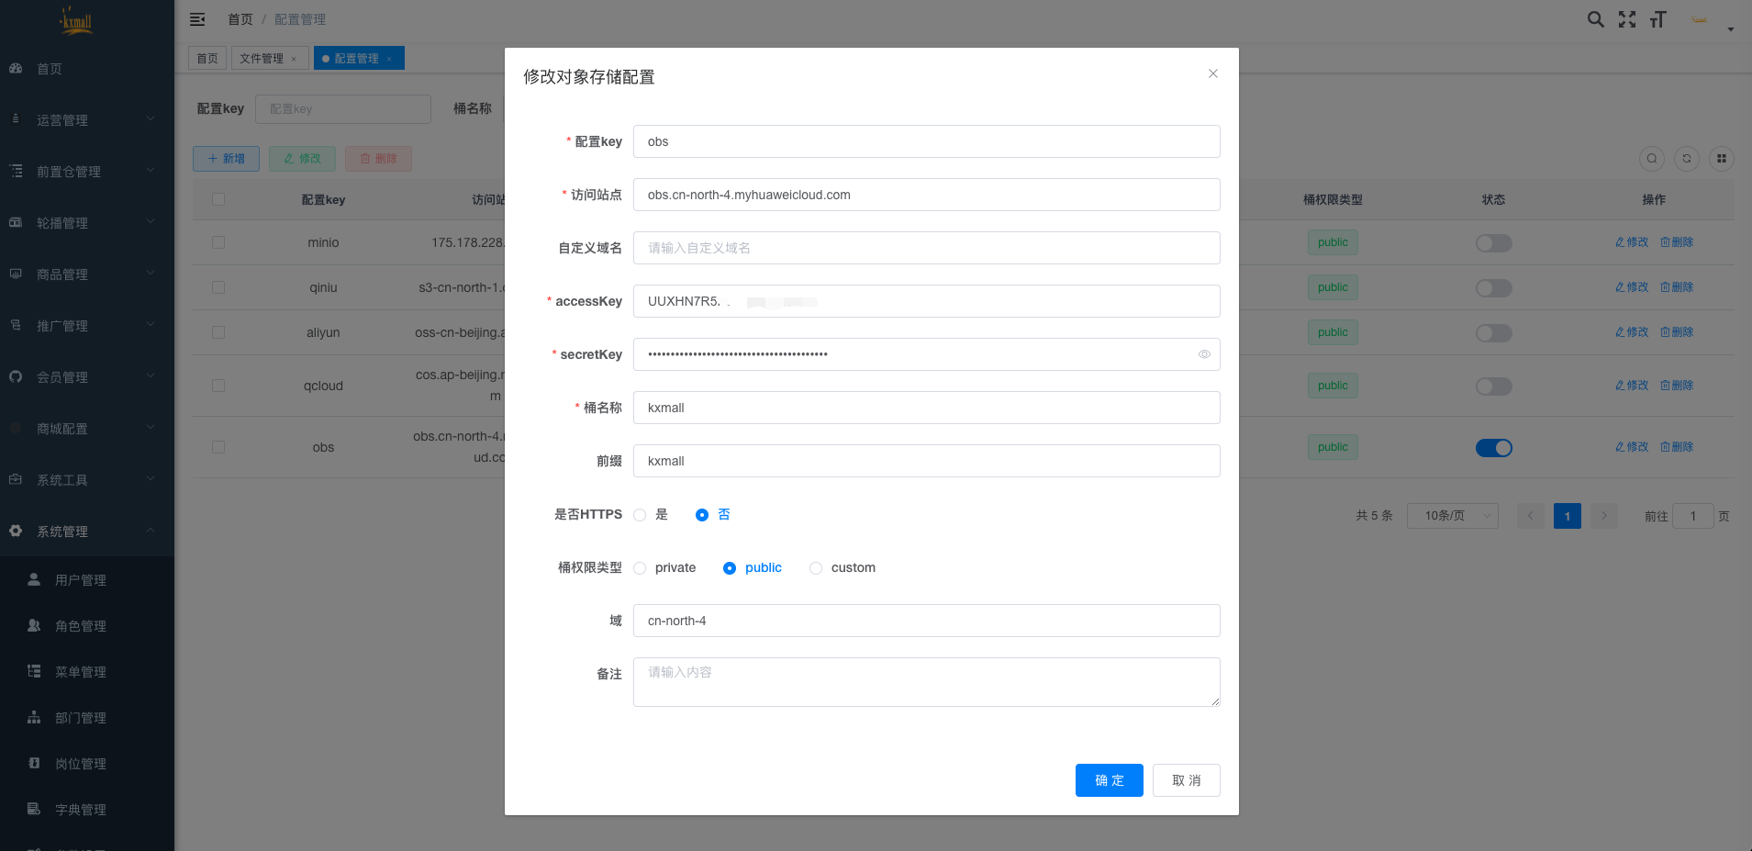
Task: Open font size adjustment icon
Action: (x=1657, y=19)
